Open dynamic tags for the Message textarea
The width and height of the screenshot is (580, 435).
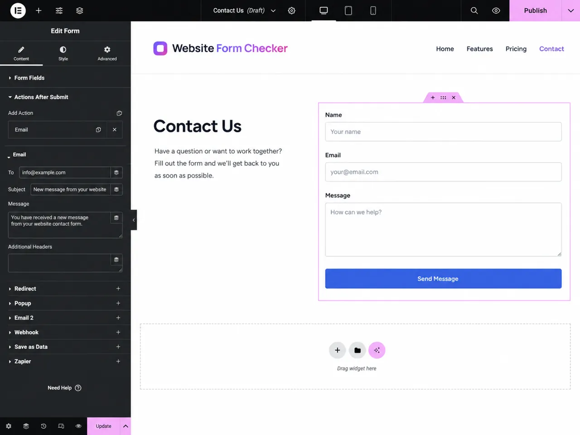[116, 218]
